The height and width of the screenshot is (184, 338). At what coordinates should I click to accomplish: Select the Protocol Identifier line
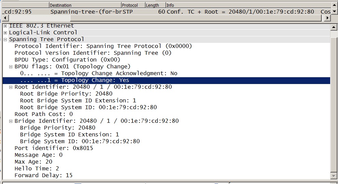103,46
